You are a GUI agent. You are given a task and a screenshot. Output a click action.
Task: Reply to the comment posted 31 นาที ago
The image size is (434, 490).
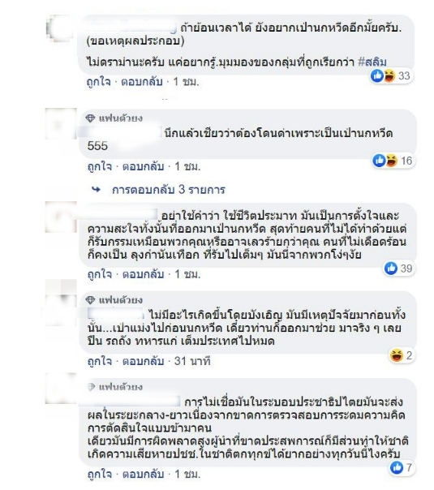click(143, 361)
